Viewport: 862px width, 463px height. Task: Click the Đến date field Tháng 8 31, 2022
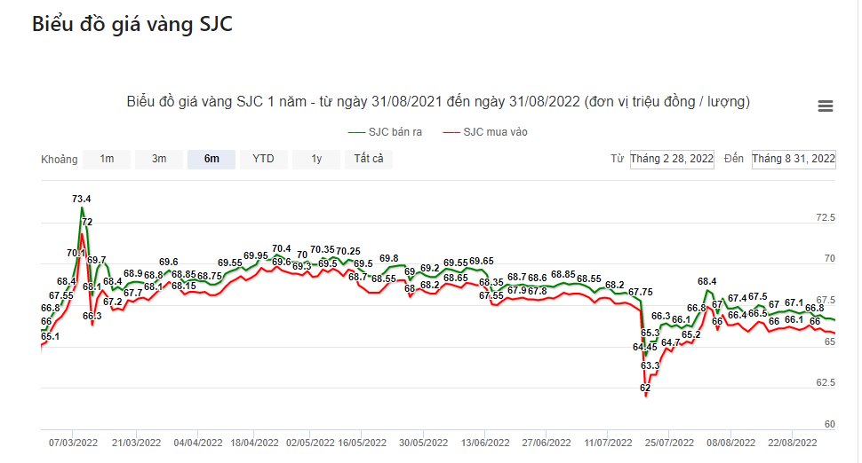pyautogui.click(x=794, y=159)
